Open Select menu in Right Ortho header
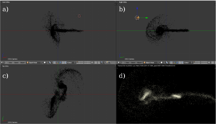Viewport: 216px width, 124px height. coord(133,63)
